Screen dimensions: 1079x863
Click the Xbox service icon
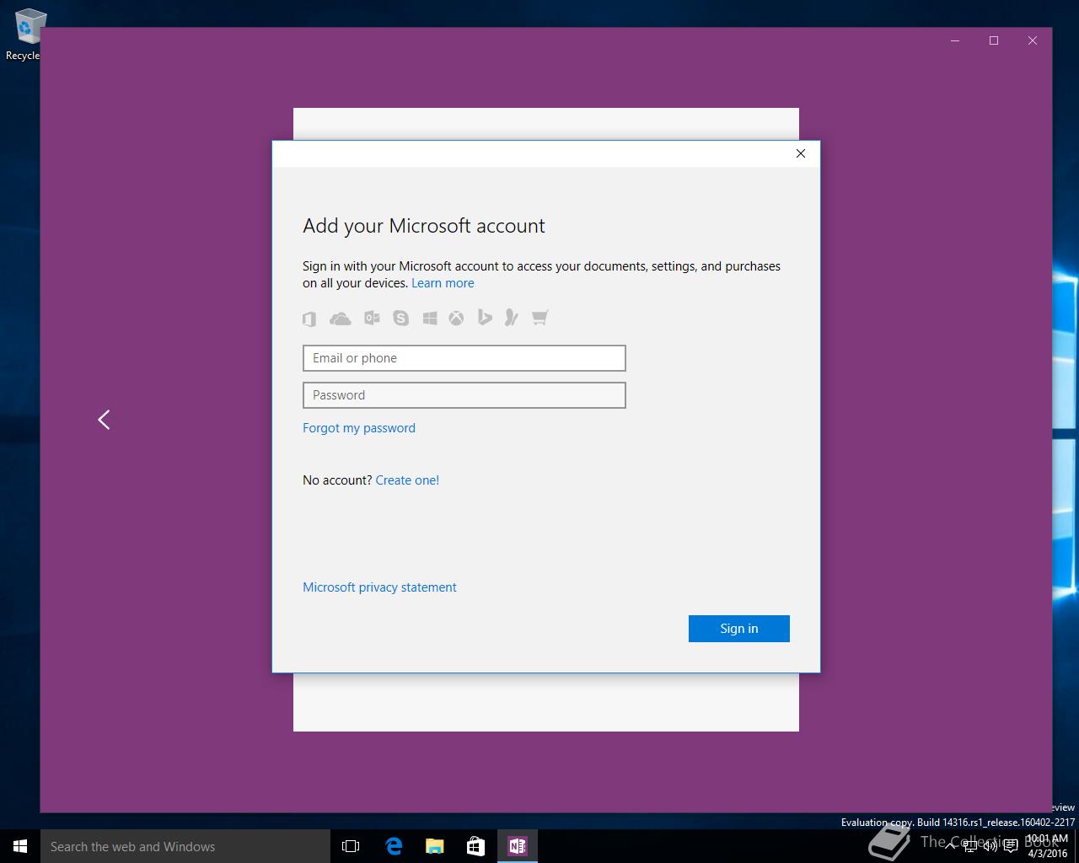pyautogui.click(x=456, y=318)
